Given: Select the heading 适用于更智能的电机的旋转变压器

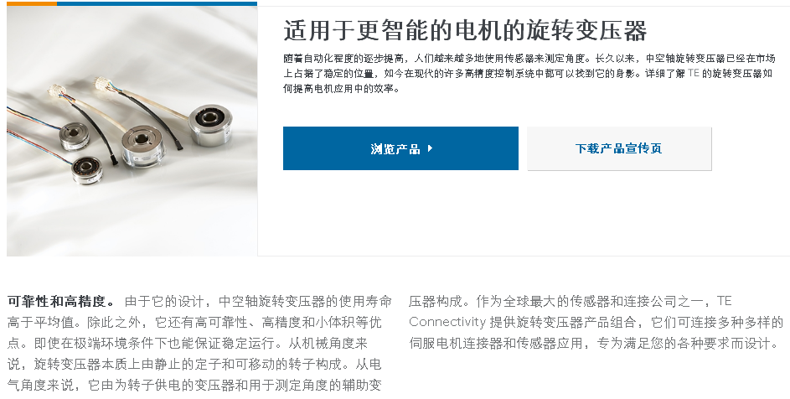Looking at the screenshot, I should [465, 31].
